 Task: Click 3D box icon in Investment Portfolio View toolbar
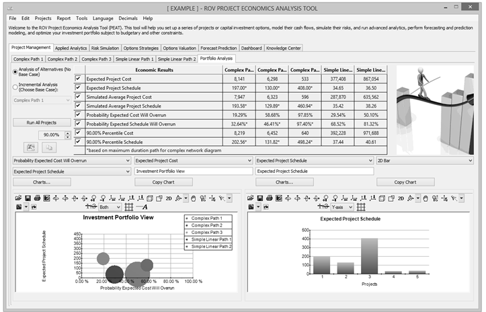[x=150, y=198]
